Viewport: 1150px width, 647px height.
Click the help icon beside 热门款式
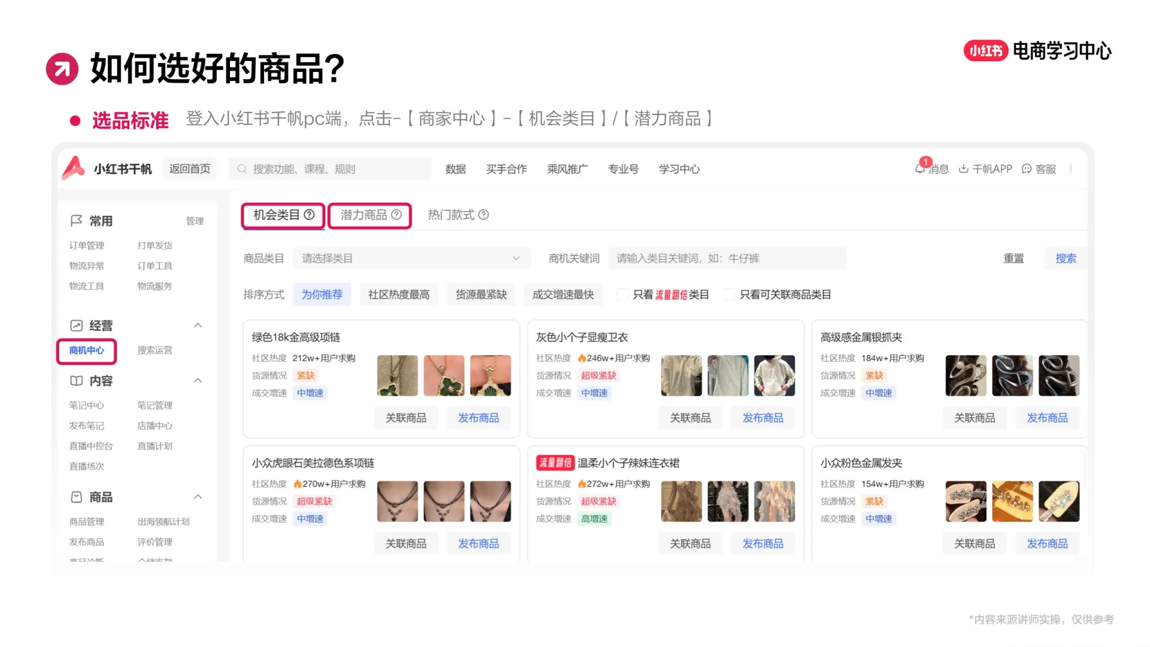click(x=484, y=214)
